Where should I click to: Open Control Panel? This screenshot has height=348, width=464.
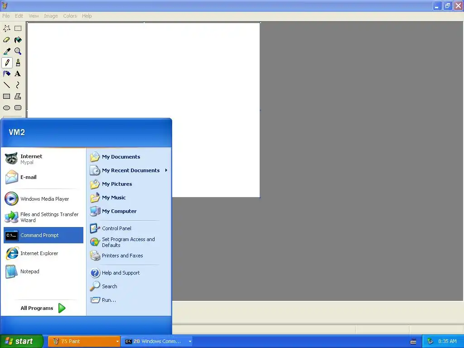coord(129,228)
